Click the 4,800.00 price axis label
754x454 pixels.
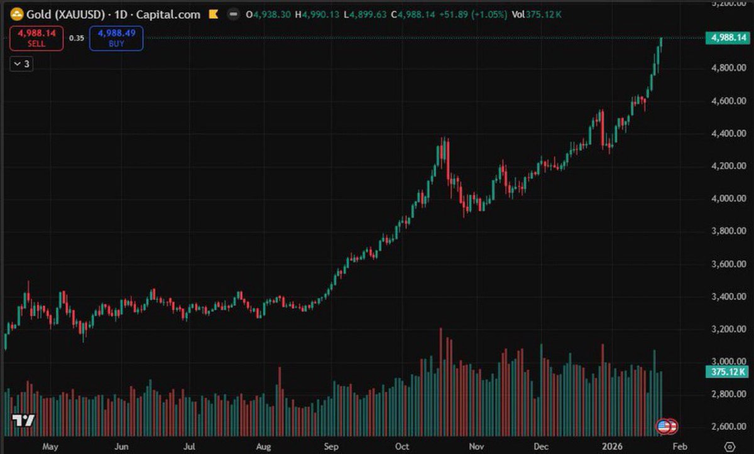click(729, 68)
